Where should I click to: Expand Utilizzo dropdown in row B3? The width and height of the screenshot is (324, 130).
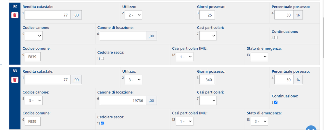pyautogui.click(x=133, y=79)
